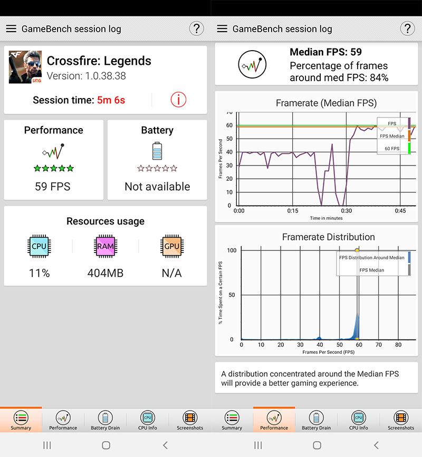Tap Android home button on right screen
The width and height of the screenshot is (422, 457).
pyautogui.click(x=316, y=445)
